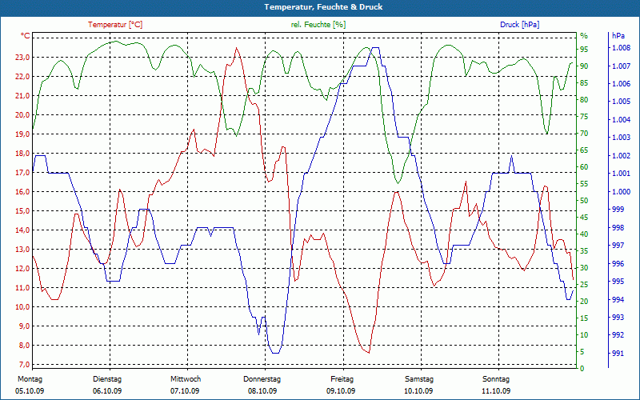Click the blue '995' pressure axis value
This screenshot has height=400, width=640.
pyautogui.click(x=618, y=282)
